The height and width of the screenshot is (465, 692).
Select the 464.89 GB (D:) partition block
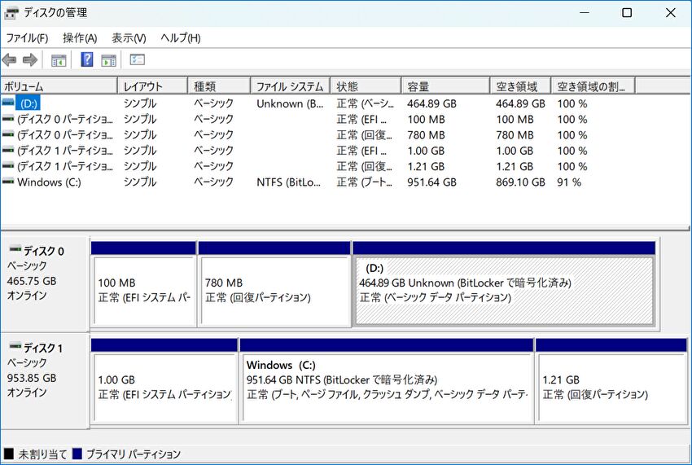coord(504,290)
